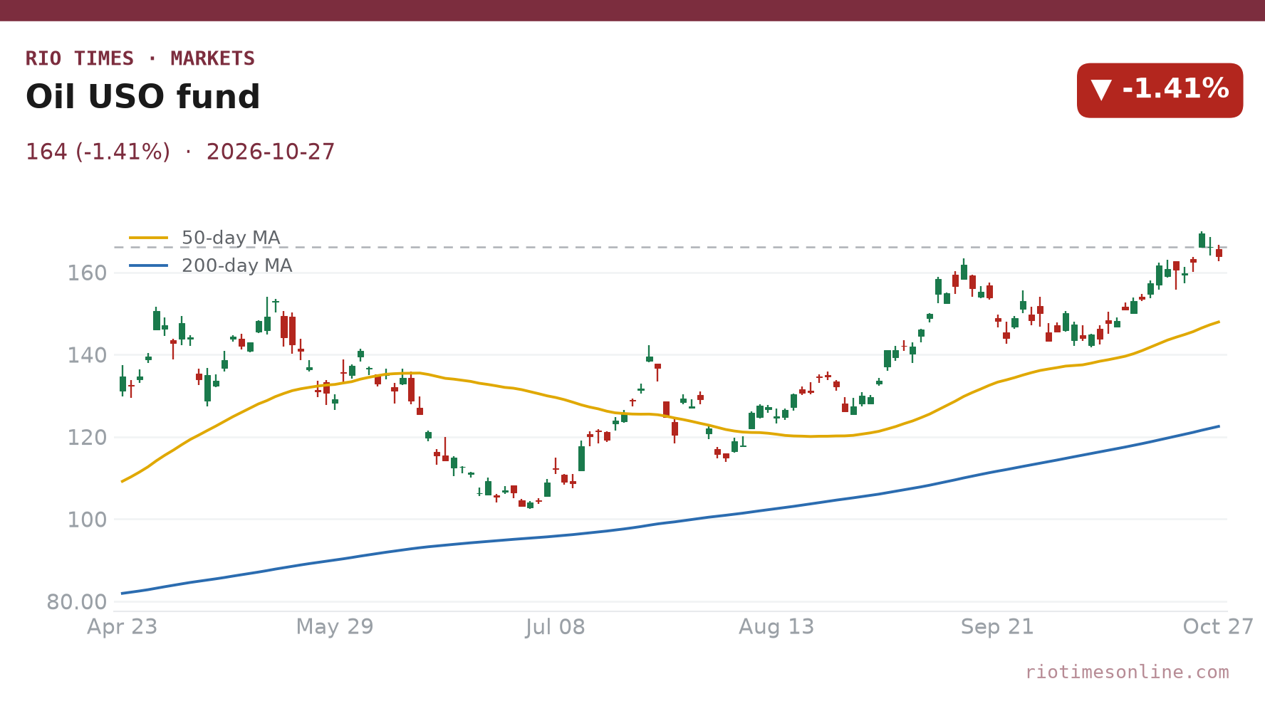Click the final red candlestick at Oct 27
Viewport: 1265px width, 711px height.
pos(1219,253)
